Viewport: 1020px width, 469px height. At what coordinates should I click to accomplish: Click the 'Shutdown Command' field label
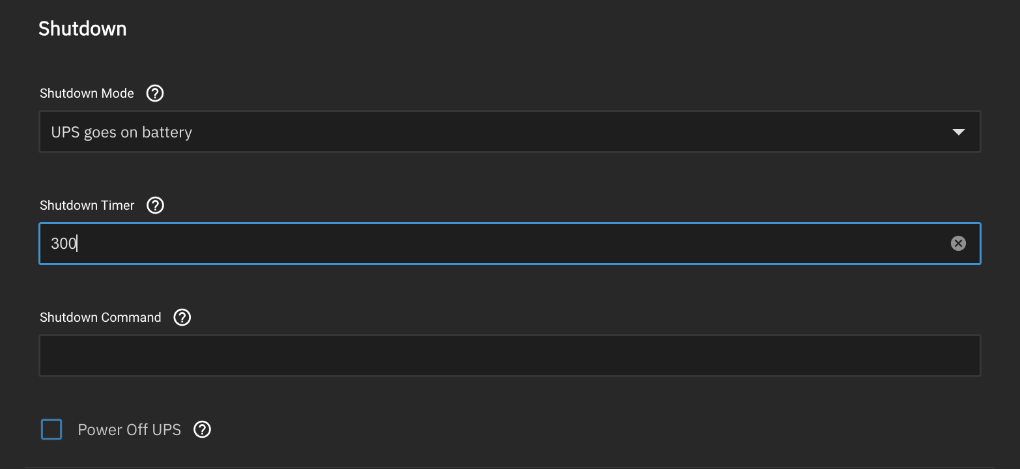100,317
